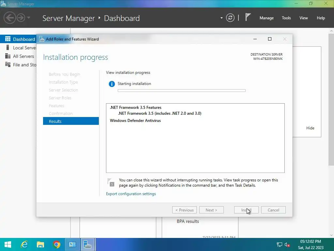This screenshot has width=334, height=251.
Task: Refresh the Server Manager dashboard
Action: (x=230, y=18)
